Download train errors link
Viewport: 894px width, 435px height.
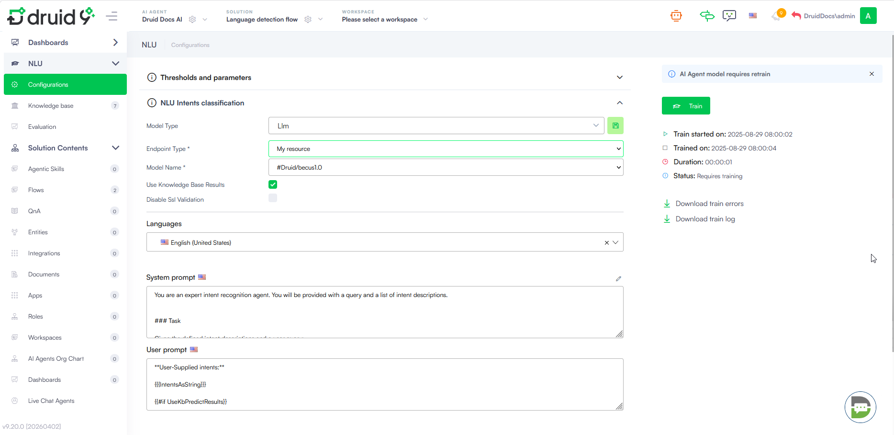[709, 204]
